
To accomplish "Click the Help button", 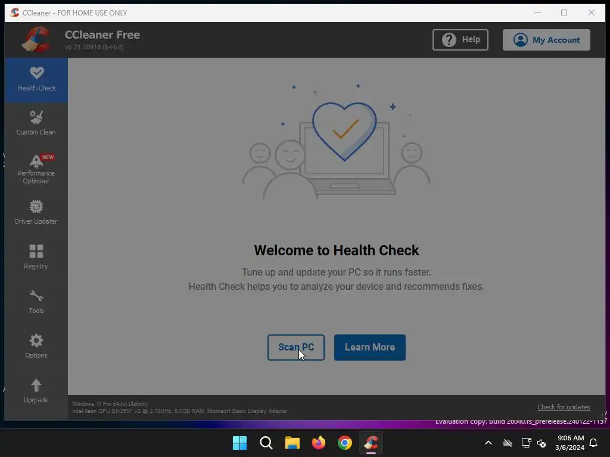I will pos(460,40).
